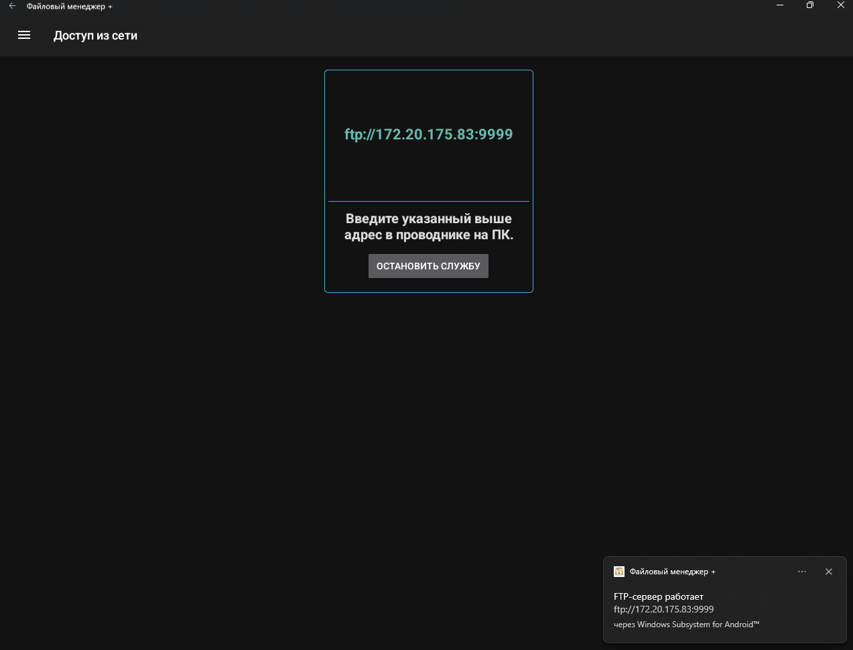The height and width of the screenshot is (650, 853).
Task: Restore down the application window
Action: (x=810, y=5)
